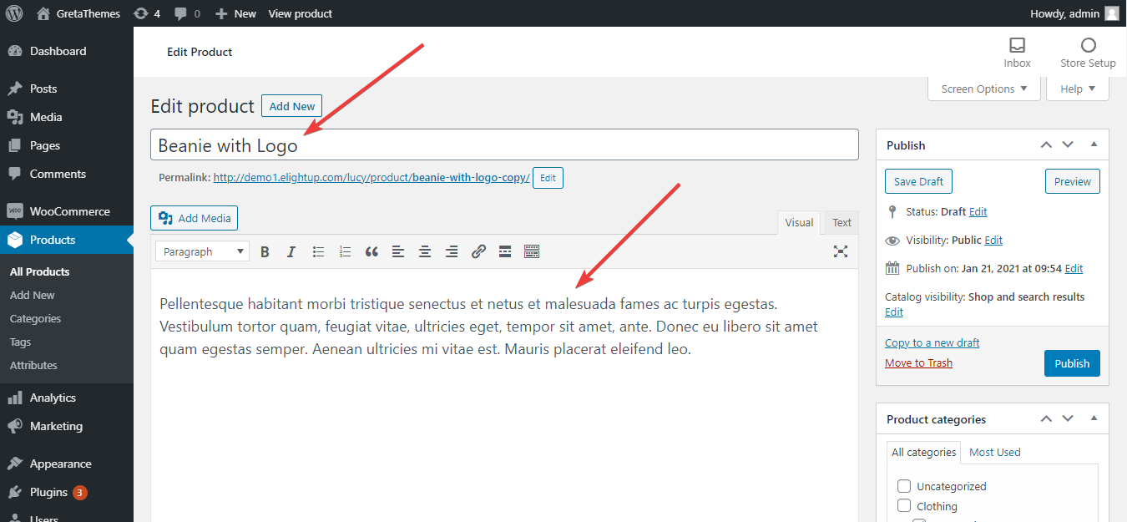This screenshot has height=522, width=1127.
Task: Click inside the product title field
Action: (x=501, y=144)
